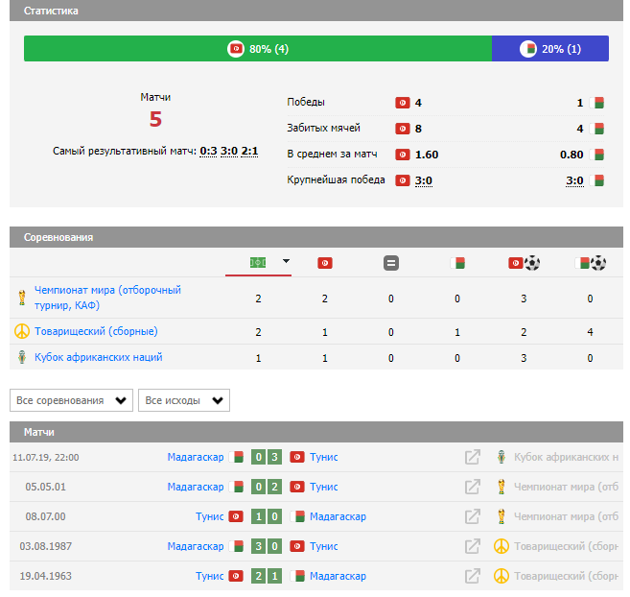Sort by matches played field icon
The image size is (630, 597).
tap(257, 262)
